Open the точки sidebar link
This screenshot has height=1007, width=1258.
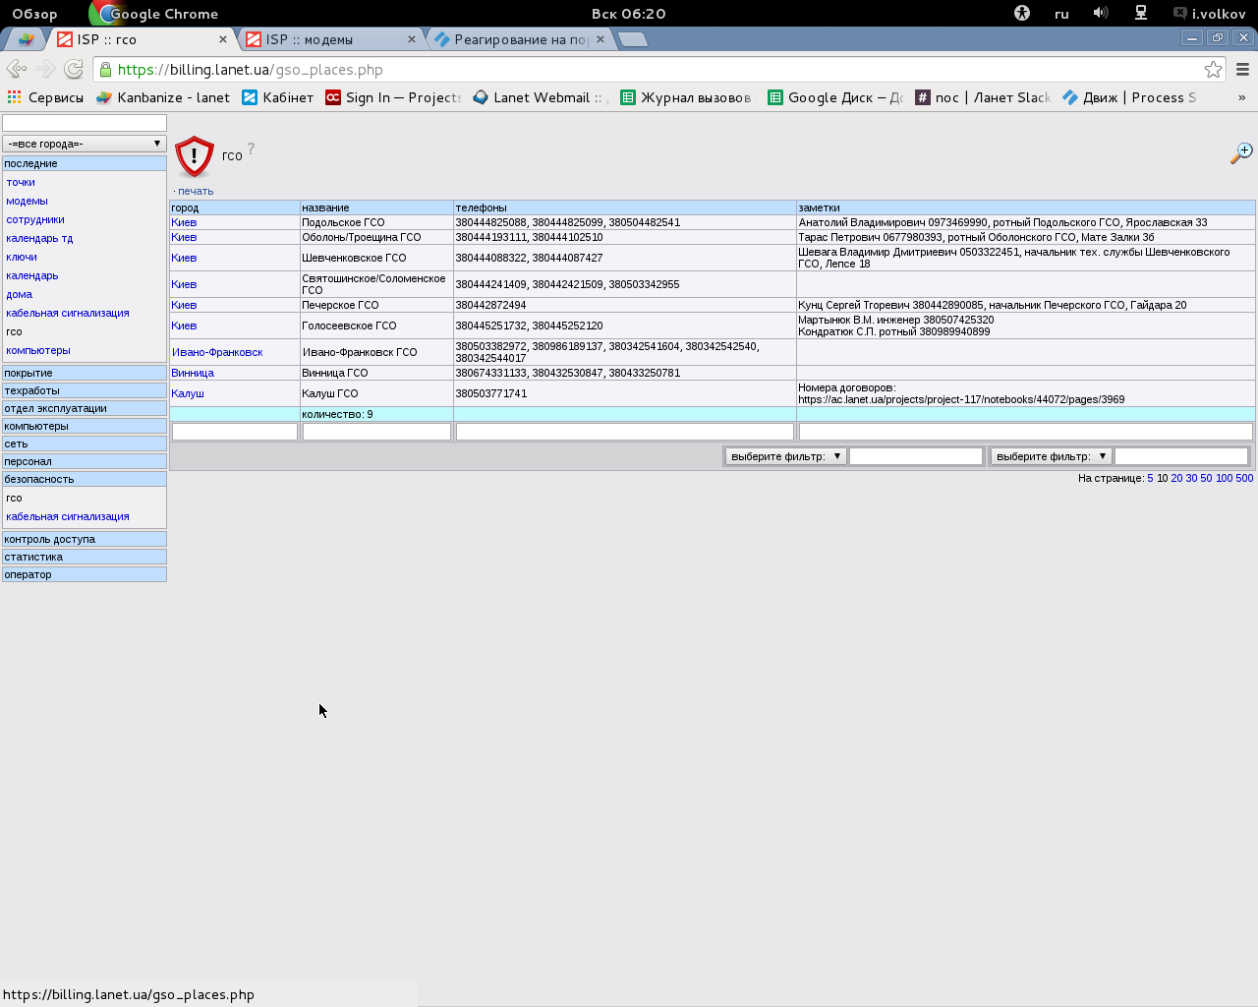click(21, 182)
